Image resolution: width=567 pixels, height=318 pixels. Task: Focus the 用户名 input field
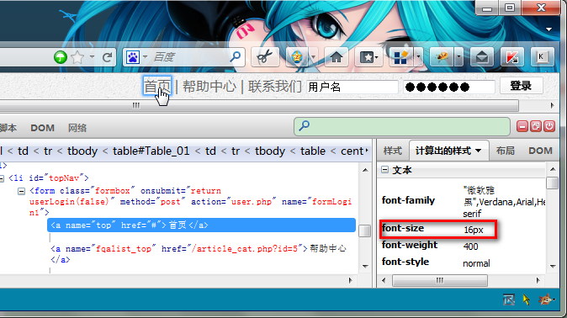coord(352,87)
